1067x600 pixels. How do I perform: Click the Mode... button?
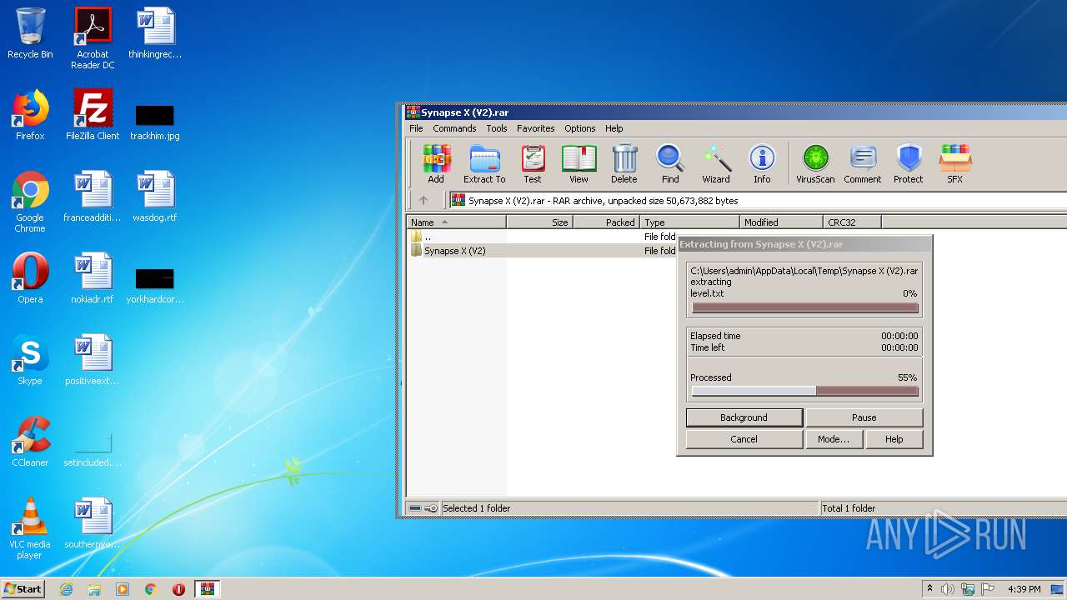(834, 439)
